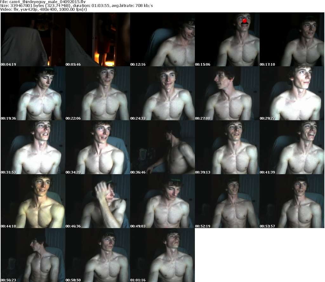This screenshot has width=325, height=282.
Task: Select the thumbnail at 00:04:19
Action: coord(33,39)
